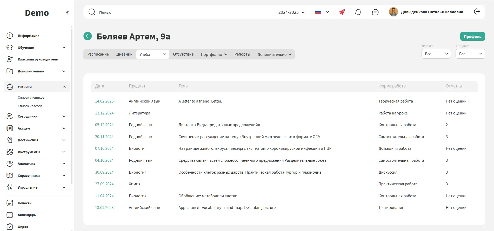Image resolution: width=494 pixels, height=231 pixels.
Task: Go back using the green arrow
Action: (x=88, y=36)
